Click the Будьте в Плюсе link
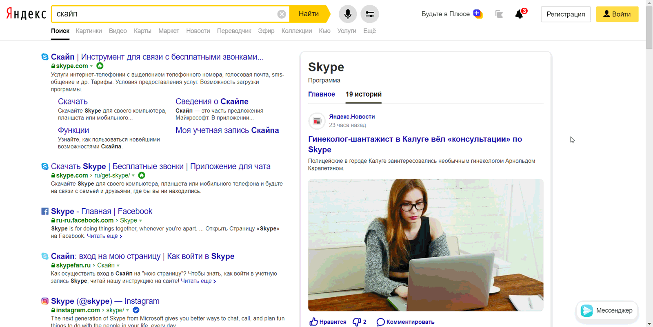Viewport: 653px width, 327px height. click(446, 14)
